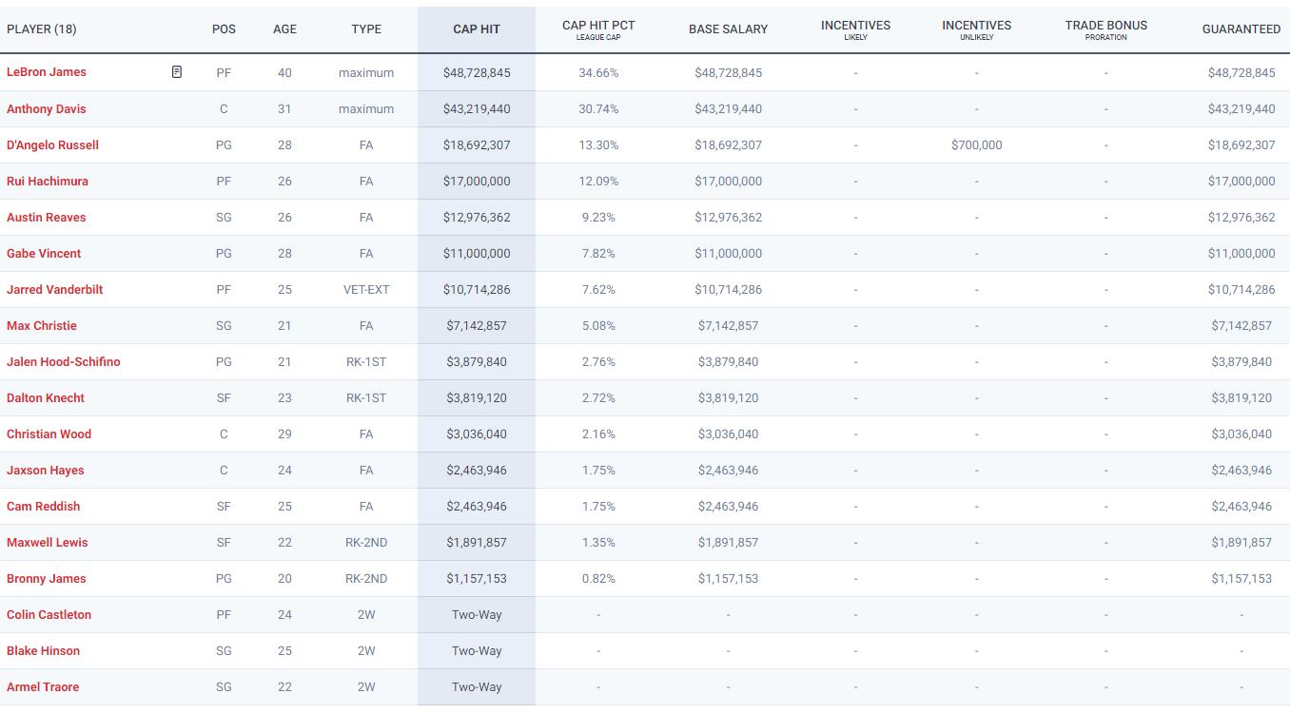
Task: Click D'Angelo Russell's $700,000 unlikely incentive cell
Action: coord(976,145)
